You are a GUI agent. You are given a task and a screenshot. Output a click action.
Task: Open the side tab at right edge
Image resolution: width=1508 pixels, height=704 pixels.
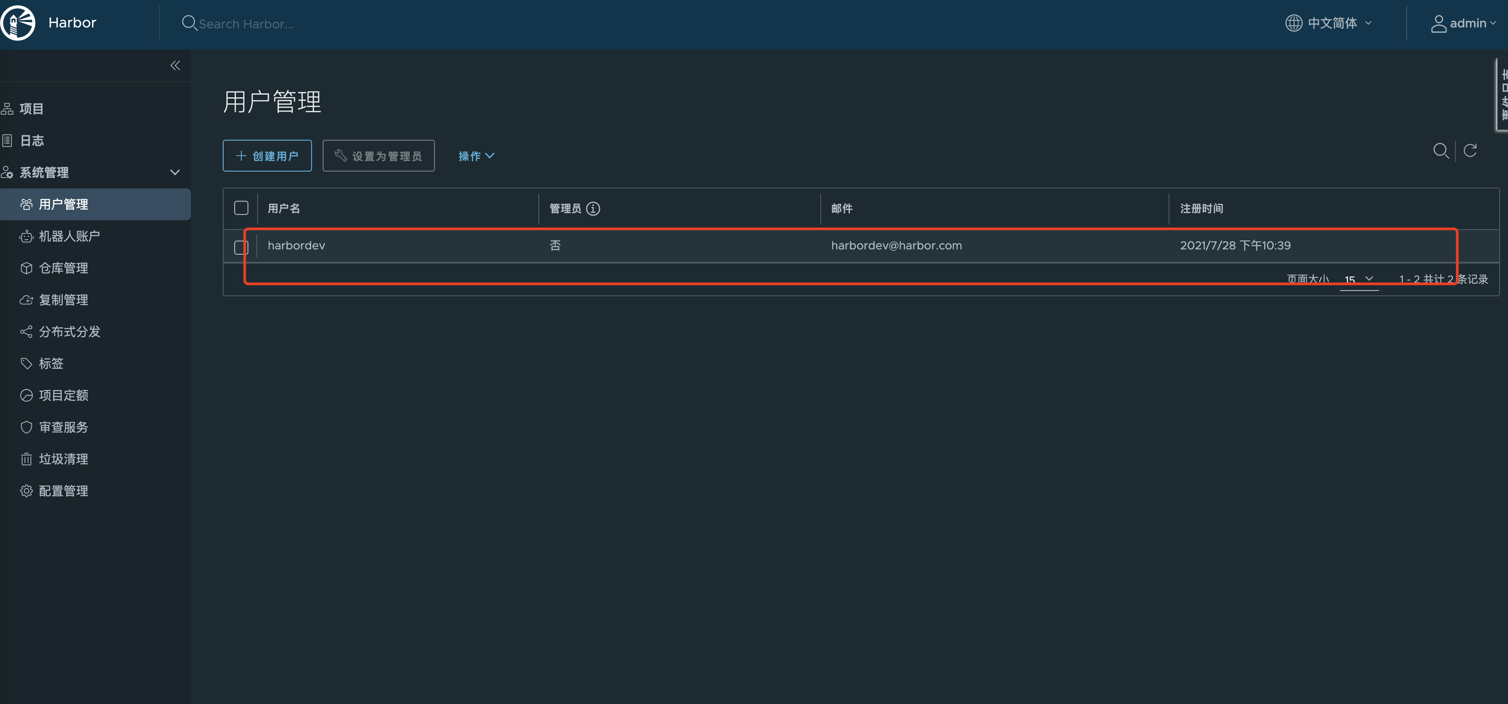coord(1502,94)
